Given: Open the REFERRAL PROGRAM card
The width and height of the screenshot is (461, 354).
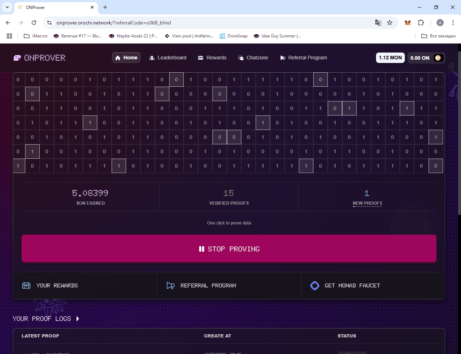Looking at the screenshot, I should (x=229, y=285).
